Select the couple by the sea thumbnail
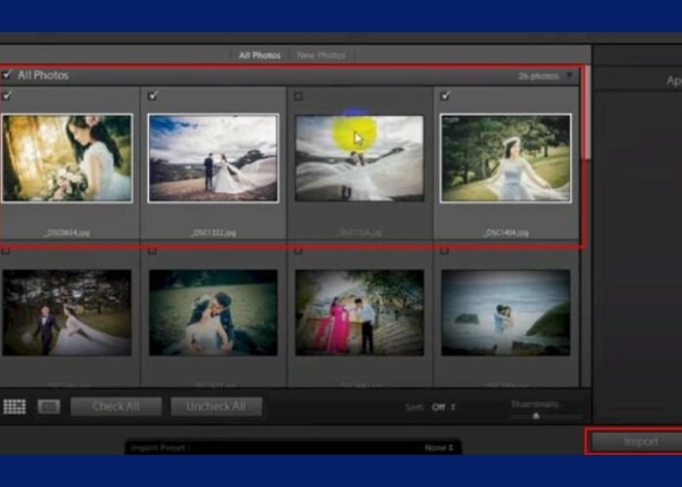 click(x=506, y=312)
